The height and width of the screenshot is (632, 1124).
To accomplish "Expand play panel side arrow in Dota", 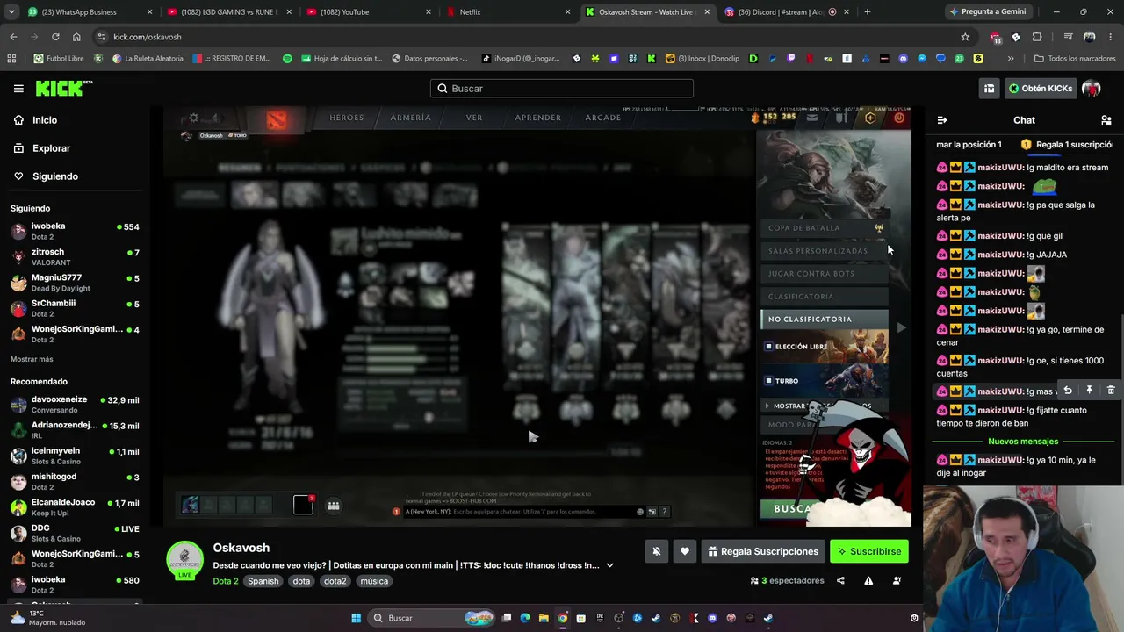I will 901,327.
